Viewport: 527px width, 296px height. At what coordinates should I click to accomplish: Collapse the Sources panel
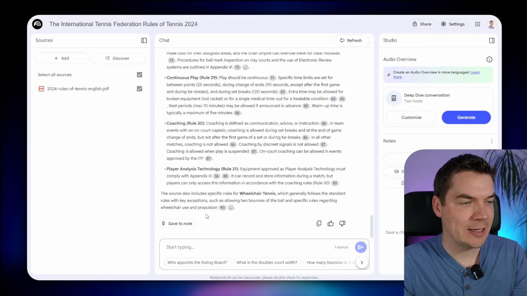point(144,41)
